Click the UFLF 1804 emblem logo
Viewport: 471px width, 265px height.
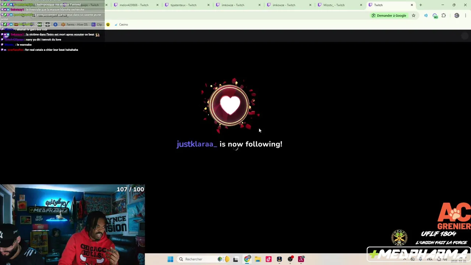(x=399, y=237)
